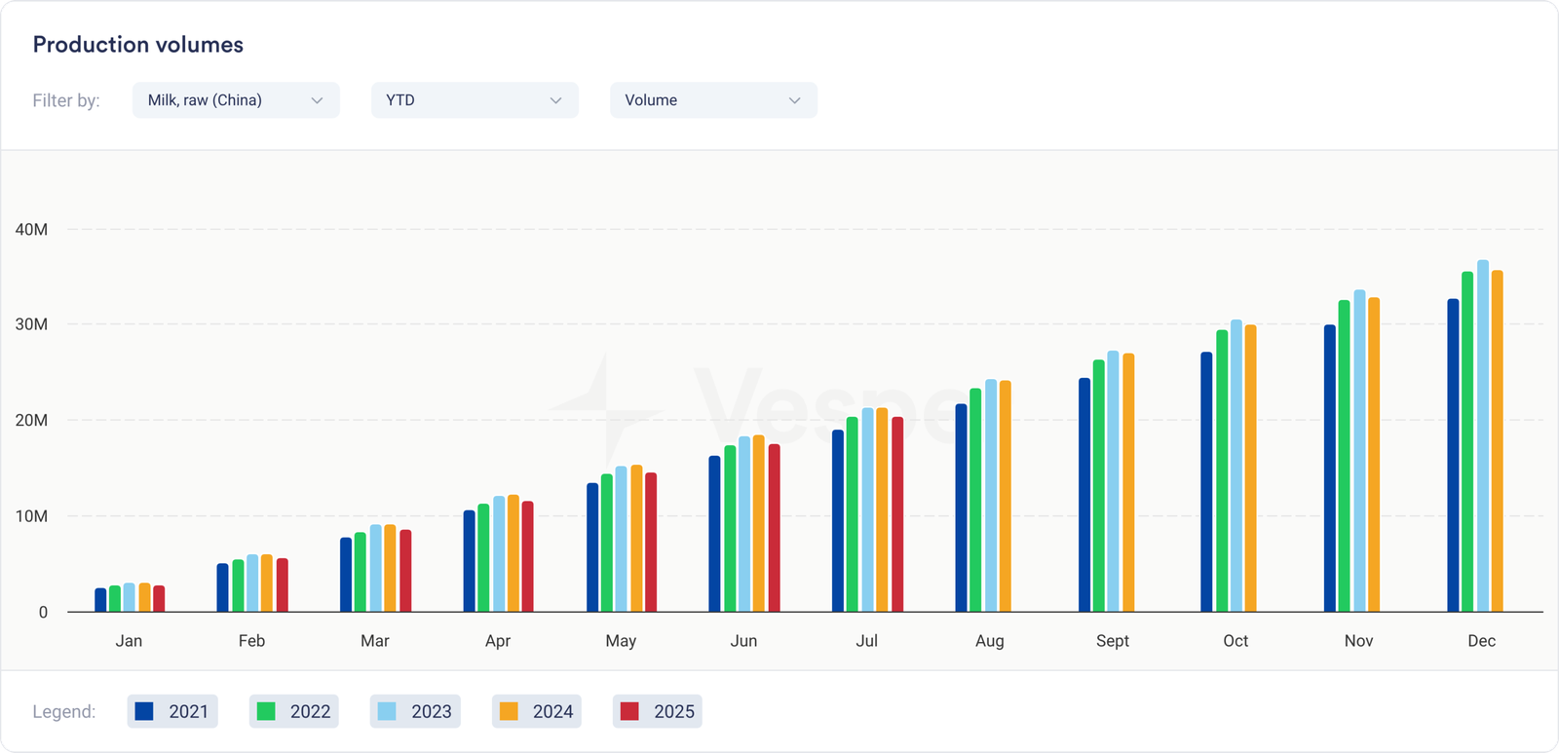Click the red 2025 legend swatch
Image resolution: width=1559 pixels, height=753 pixels.
pyautogui.click(x=629, y=711)
